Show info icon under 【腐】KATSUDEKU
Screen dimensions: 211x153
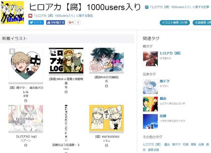point(106,145)
